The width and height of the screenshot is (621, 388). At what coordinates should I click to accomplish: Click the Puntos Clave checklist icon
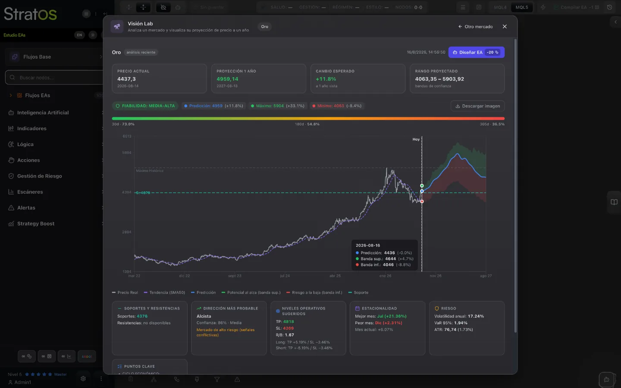[x=119, y=366]
